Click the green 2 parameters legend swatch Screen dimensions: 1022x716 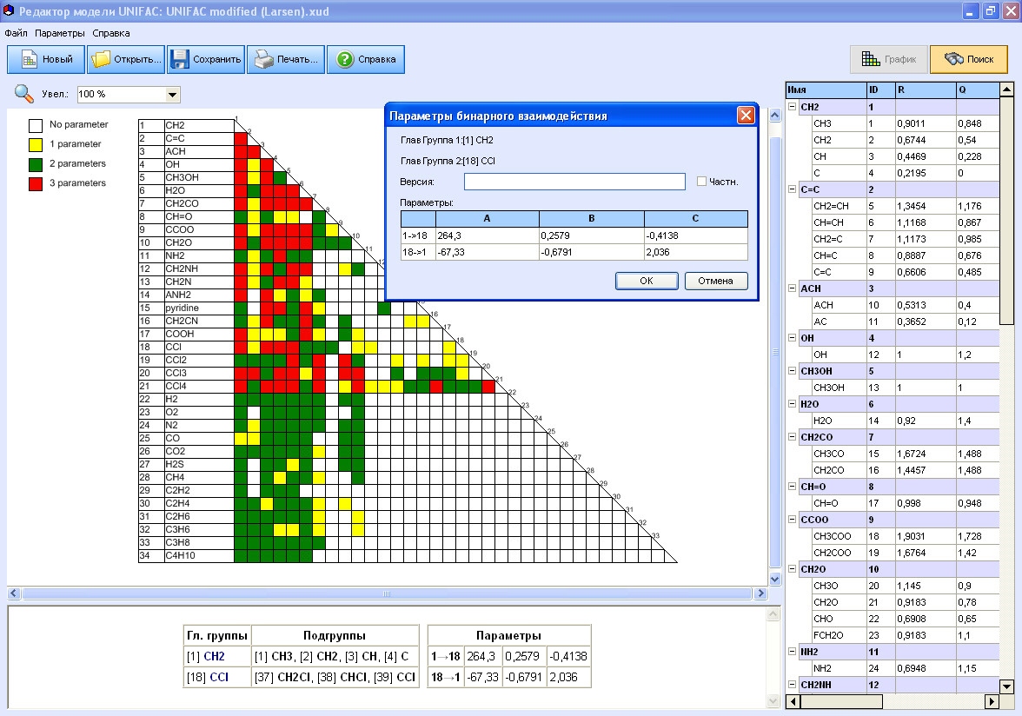coord(36,164)
